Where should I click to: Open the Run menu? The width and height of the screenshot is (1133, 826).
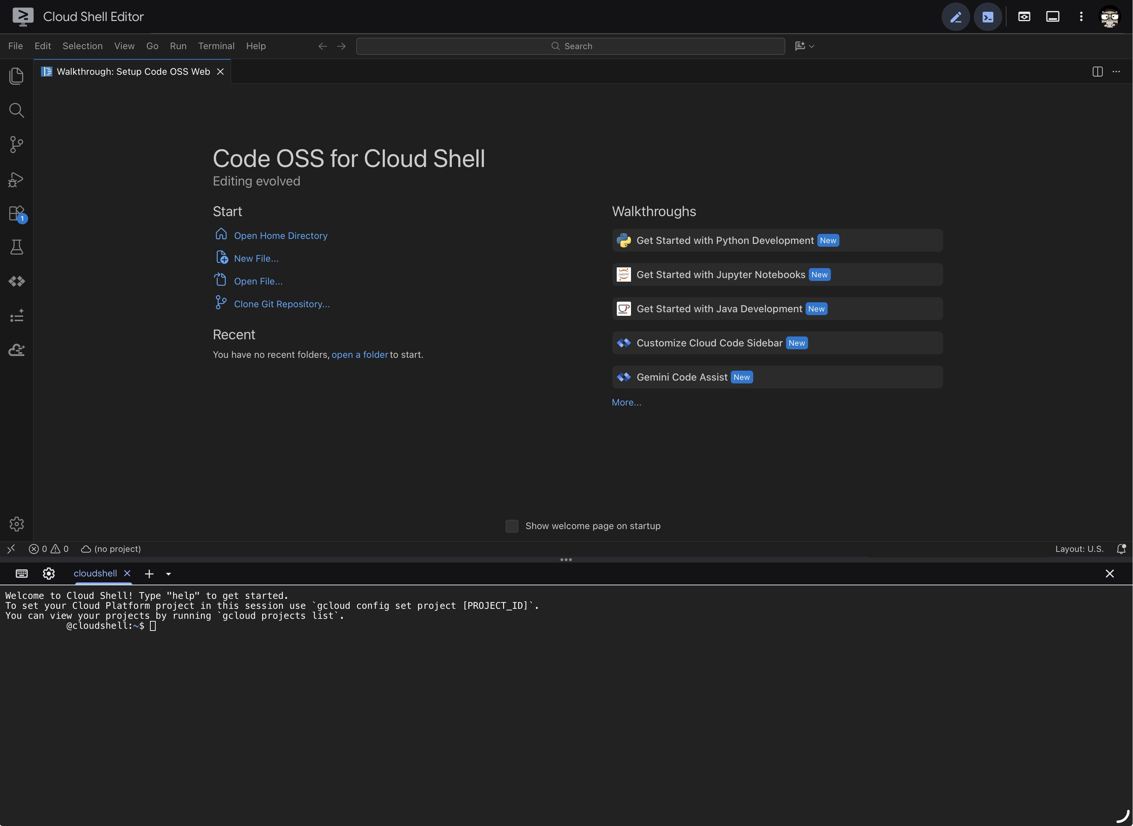[178, 46]
